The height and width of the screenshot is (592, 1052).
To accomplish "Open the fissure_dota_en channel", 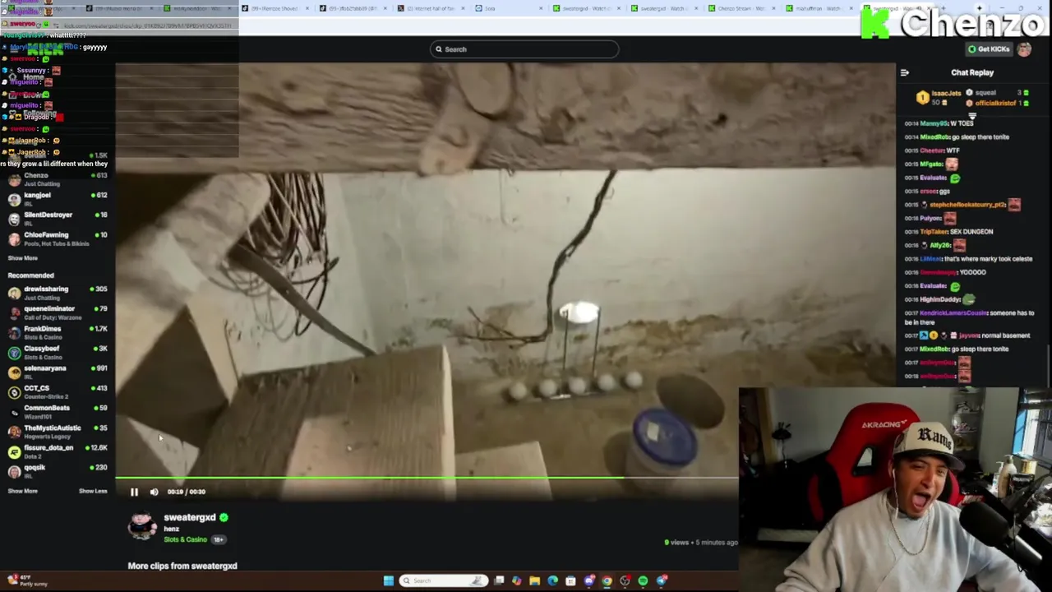I will coord(58,451).
